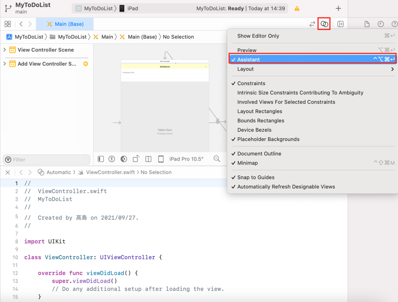Go back in the assistant editor history

click(x=21, y=172)
